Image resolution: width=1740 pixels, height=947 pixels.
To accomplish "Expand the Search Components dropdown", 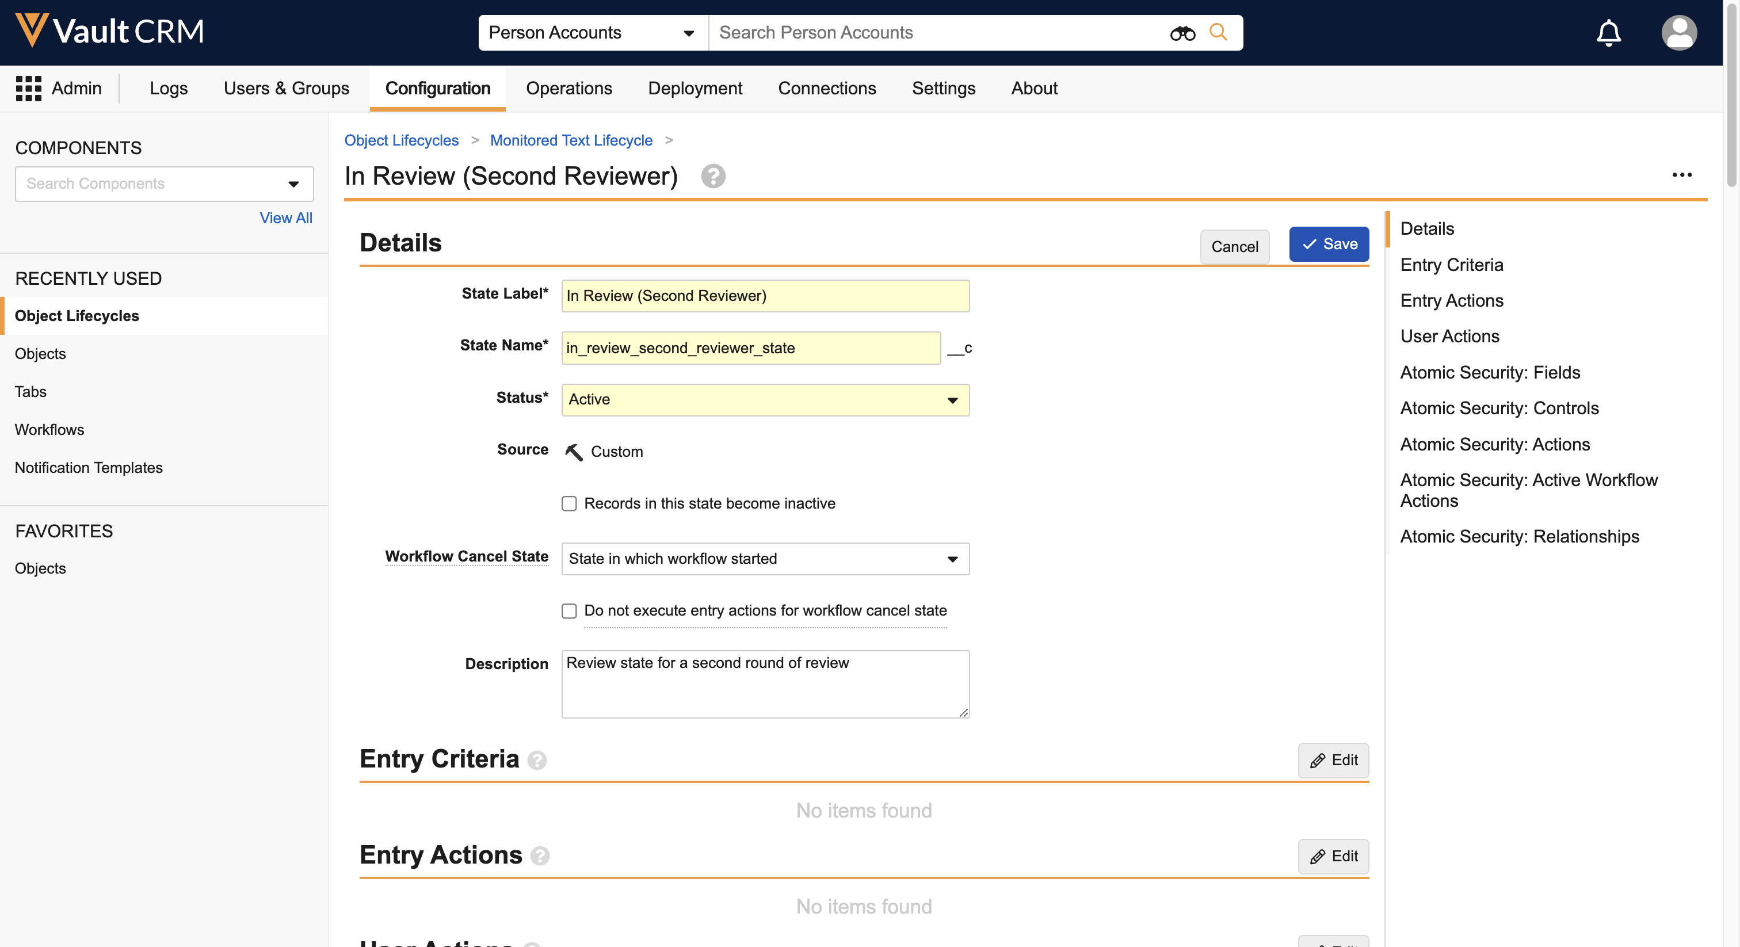I will point(293,184).
